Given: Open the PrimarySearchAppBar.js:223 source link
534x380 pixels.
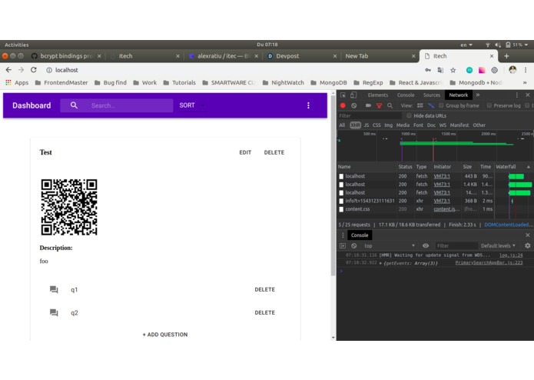Looking at the screenshot, I should pos(489,263).
